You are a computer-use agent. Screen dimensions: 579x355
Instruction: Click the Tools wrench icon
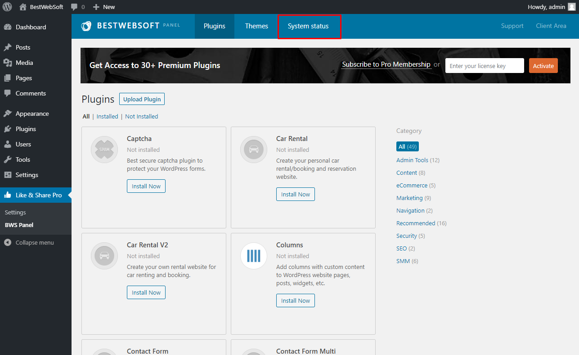[8, 159]
